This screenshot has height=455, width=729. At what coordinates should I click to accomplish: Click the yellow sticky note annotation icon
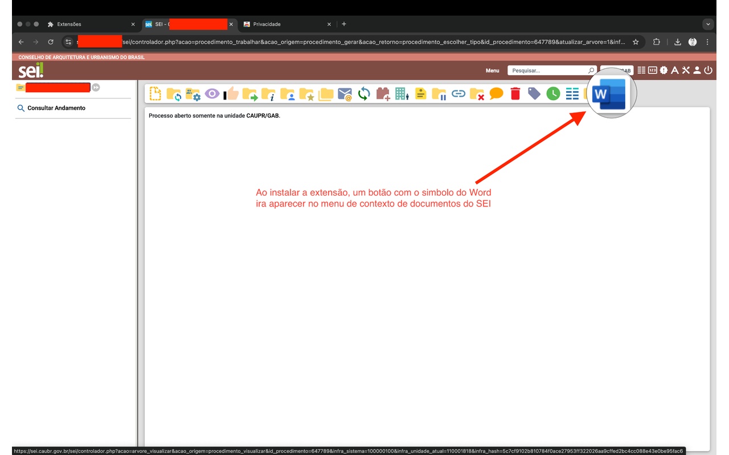(420, 94)
